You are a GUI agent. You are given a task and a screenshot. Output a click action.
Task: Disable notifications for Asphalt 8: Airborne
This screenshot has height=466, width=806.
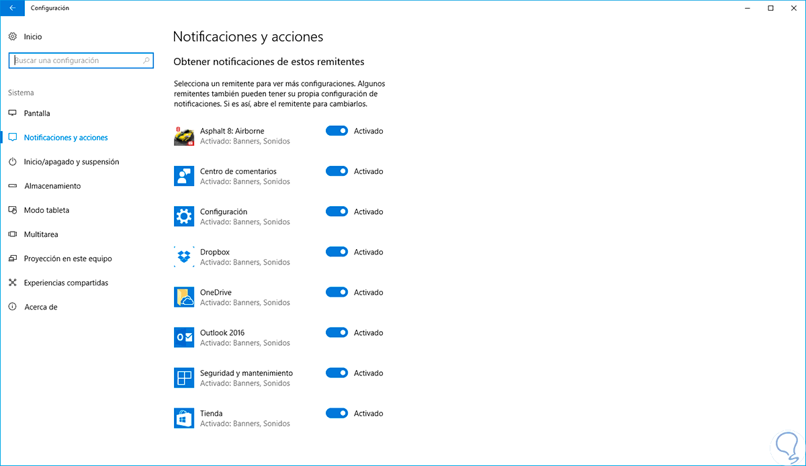(x=337, y=131)
